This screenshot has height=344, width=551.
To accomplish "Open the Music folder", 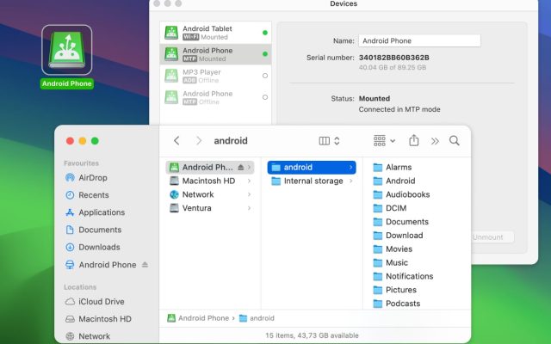I will coord(390,263).
